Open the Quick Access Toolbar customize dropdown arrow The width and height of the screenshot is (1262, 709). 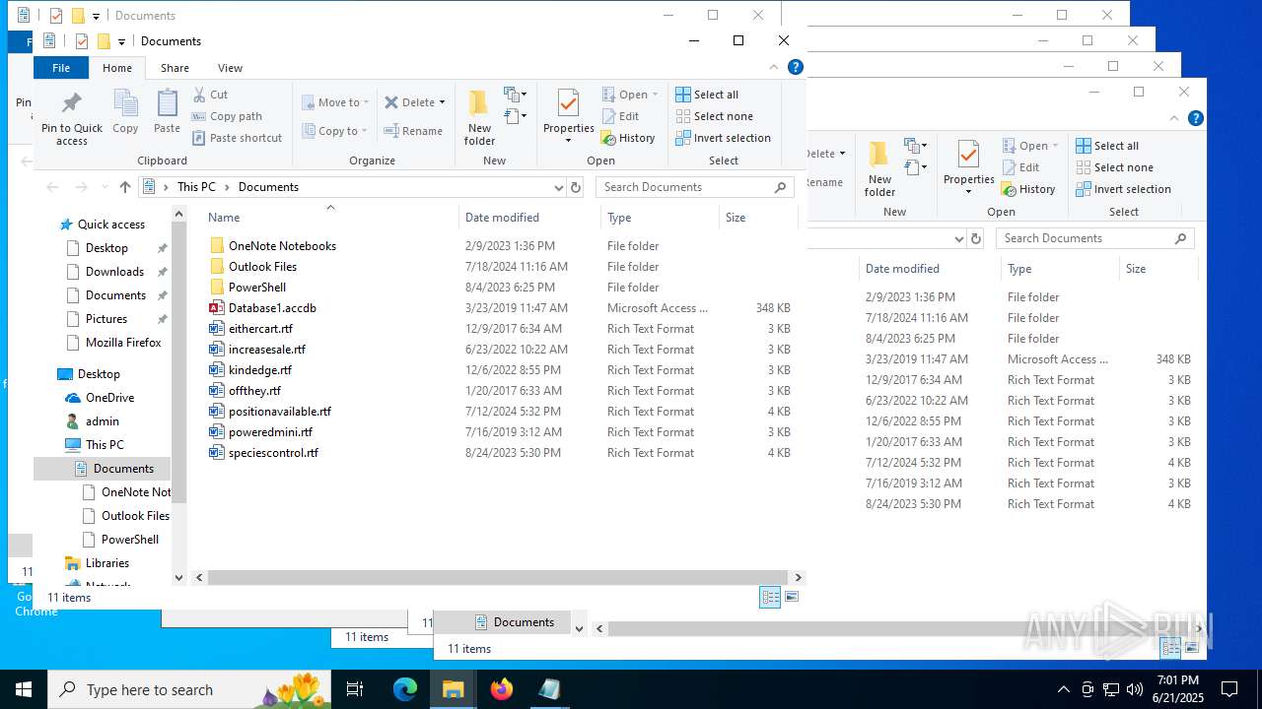tap(121, 41)
